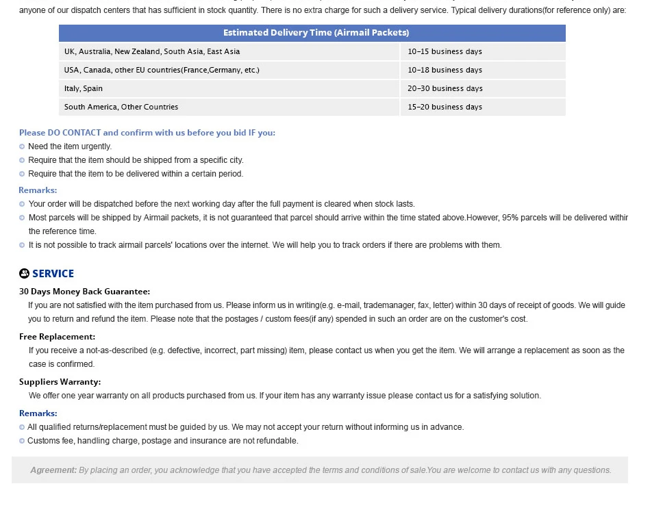
Task: Click the SERVICE section heading text
Action: tap(53, 274)
